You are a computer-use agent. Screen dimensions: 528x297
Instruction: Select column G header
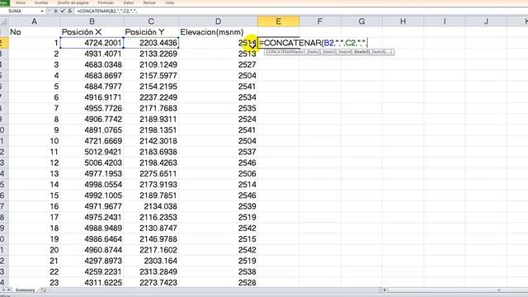(x=361, y=22)
